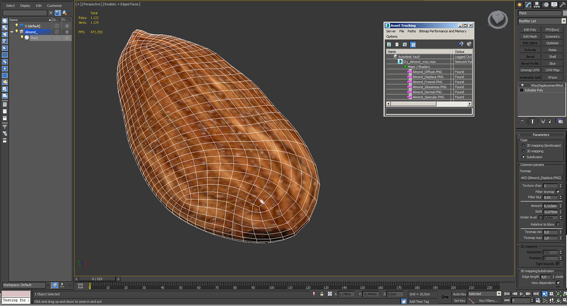Toggle cameras display filter in Scene Explorer
Screen dimensions: 567x306
(x=5, y=41)
